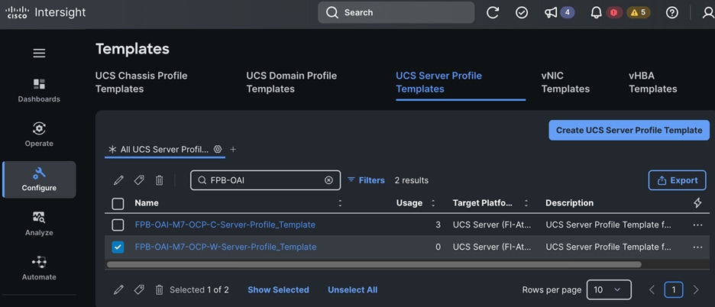Open Target Platform column sort options
715x307 pixels.
coord(526,203)
